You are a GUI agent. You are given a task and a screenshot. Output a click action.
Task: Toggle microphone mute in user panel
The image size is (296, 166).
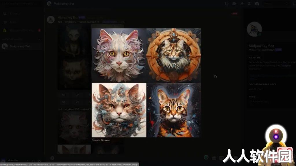coord(27,161)
